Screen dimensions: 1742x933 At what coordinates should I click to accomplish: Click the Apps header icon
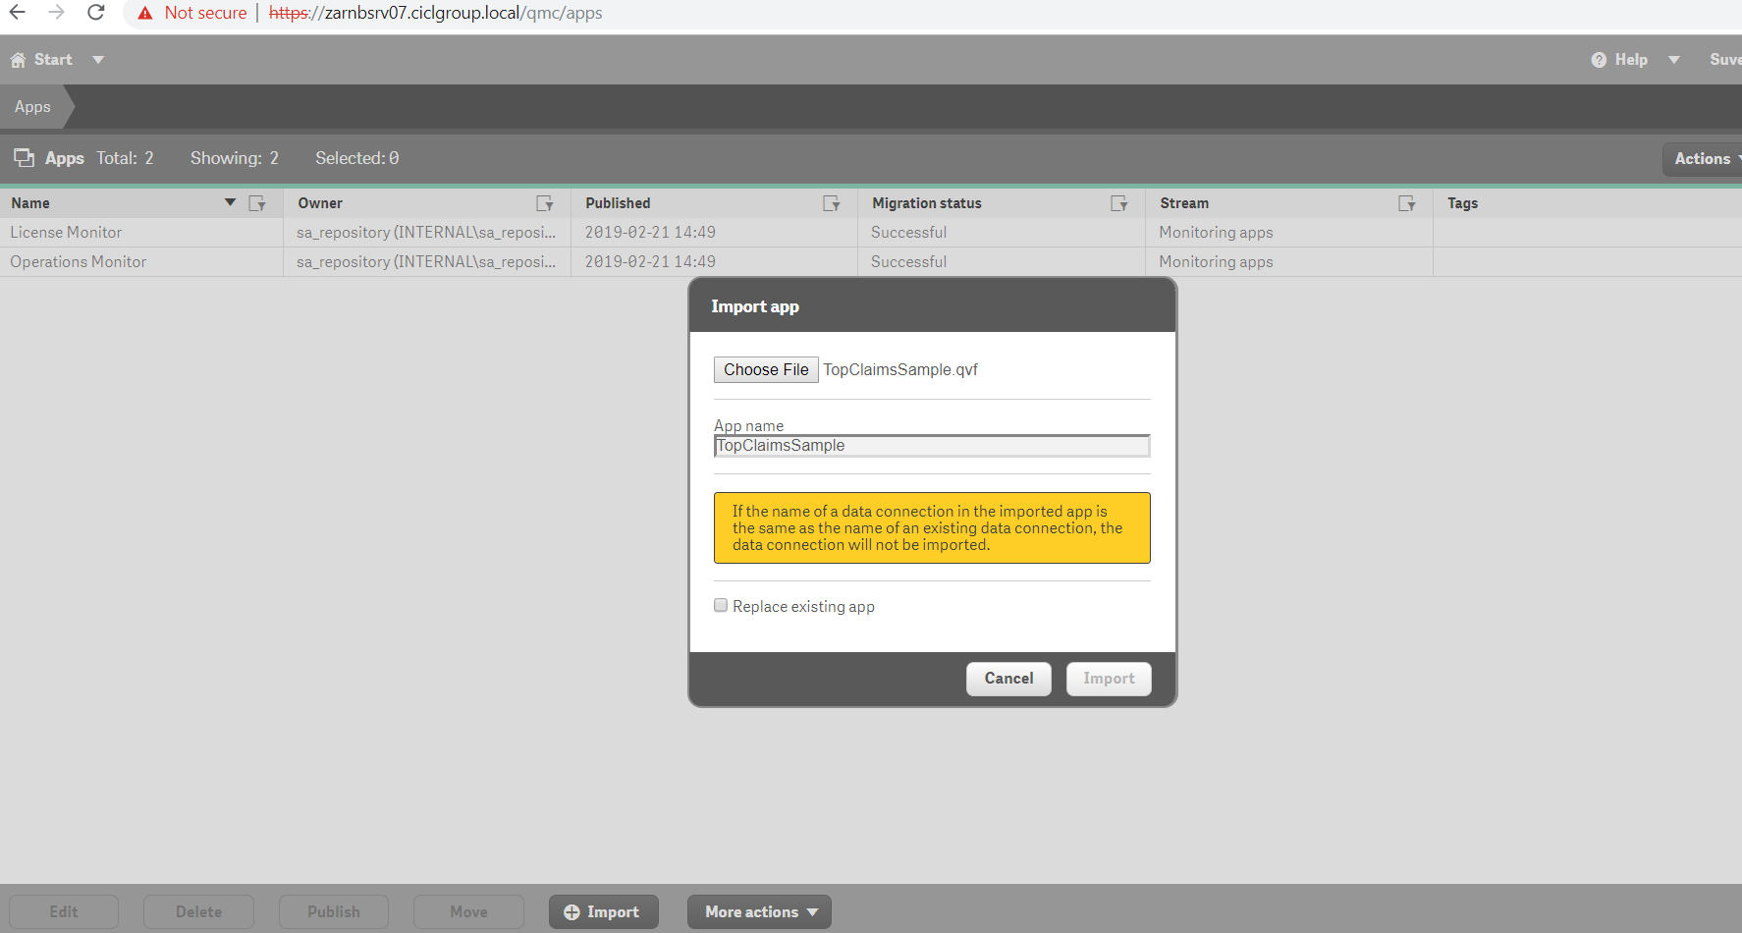(24, 157)
